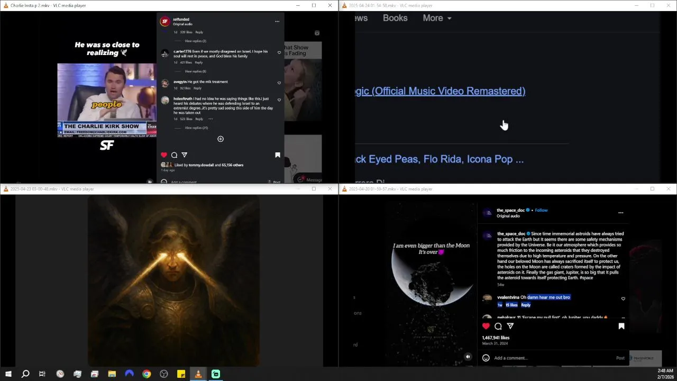Mute the moon video with speaker icon

(468, 357)
